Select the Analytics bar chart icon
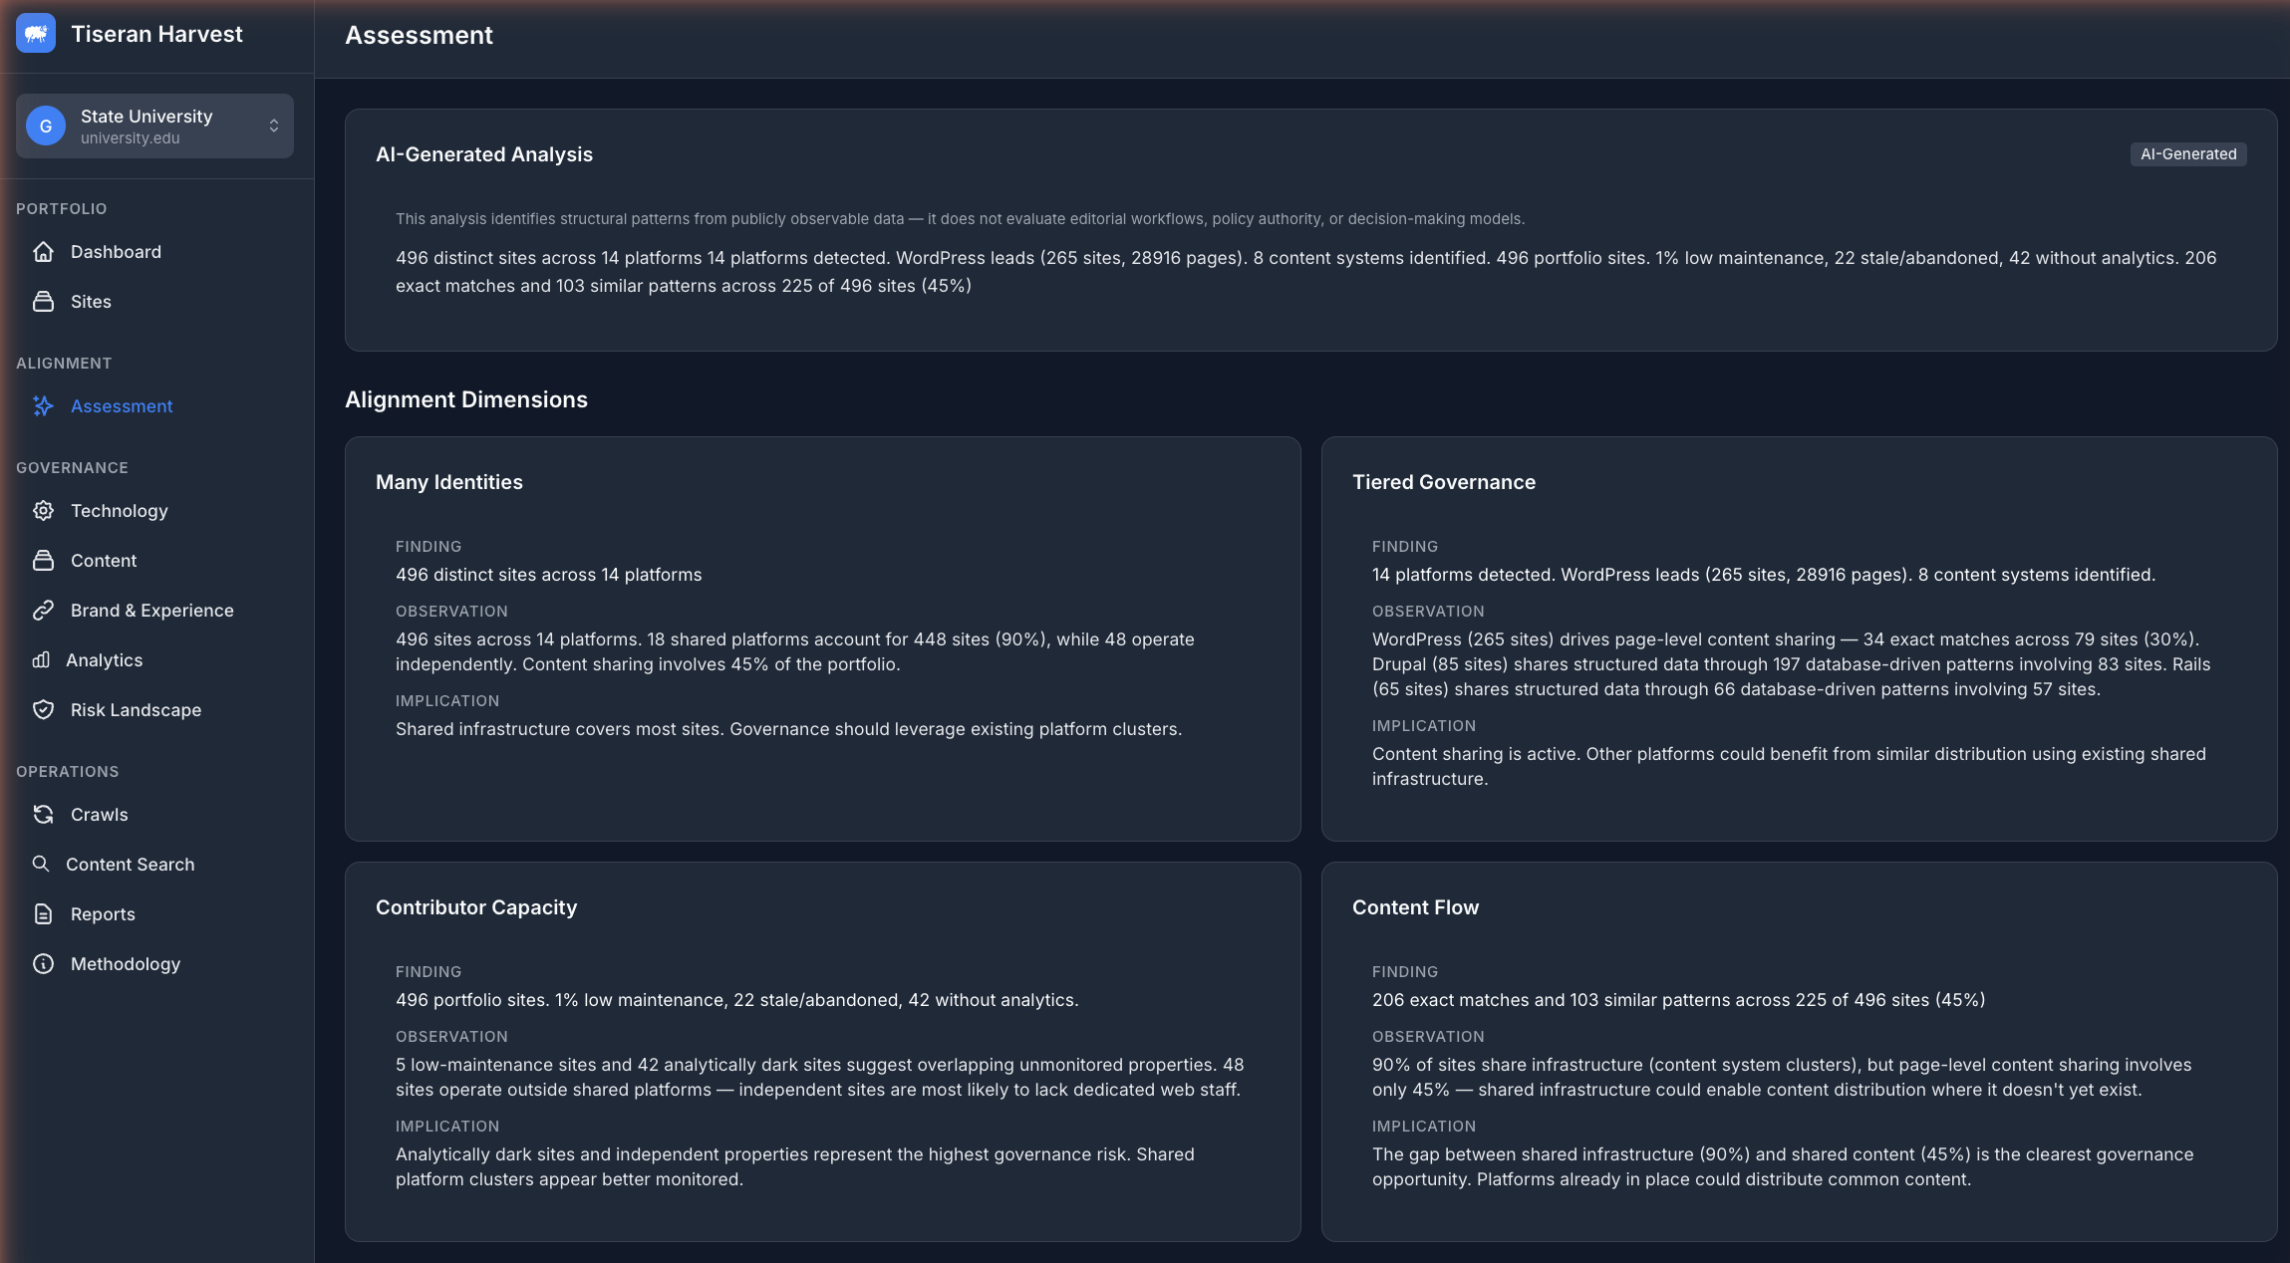This screenshot has width=2290, height=1263. click(x=44, y=659)
